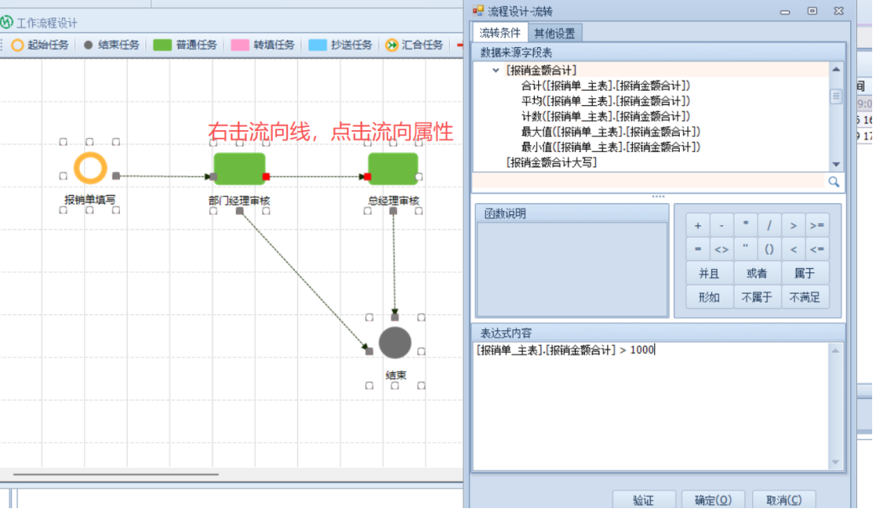Insert the 并且 operator
The width and height of the screenshot is (873, 509).
click(x=708, y=273)
